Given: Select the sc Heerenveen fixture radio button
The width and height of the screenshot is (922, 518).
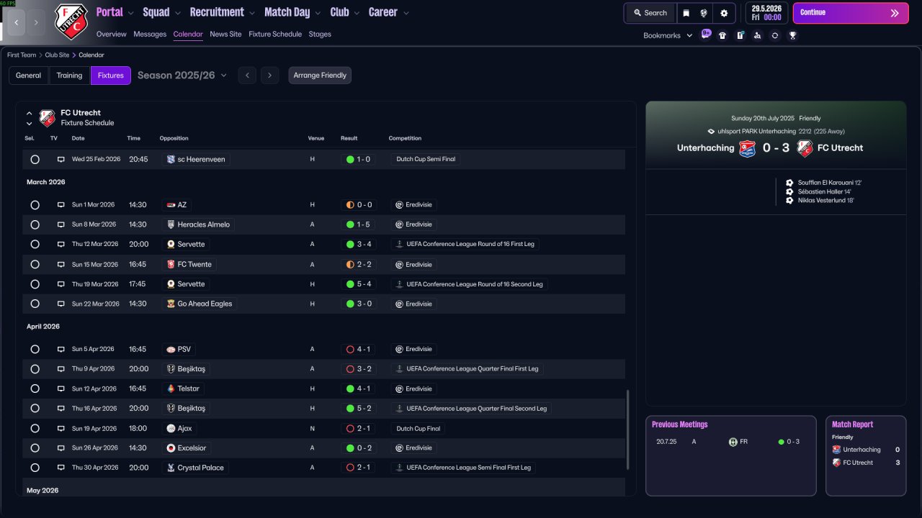Looking at the screenshot, I should pyautogui.click(x=35, y=159).
